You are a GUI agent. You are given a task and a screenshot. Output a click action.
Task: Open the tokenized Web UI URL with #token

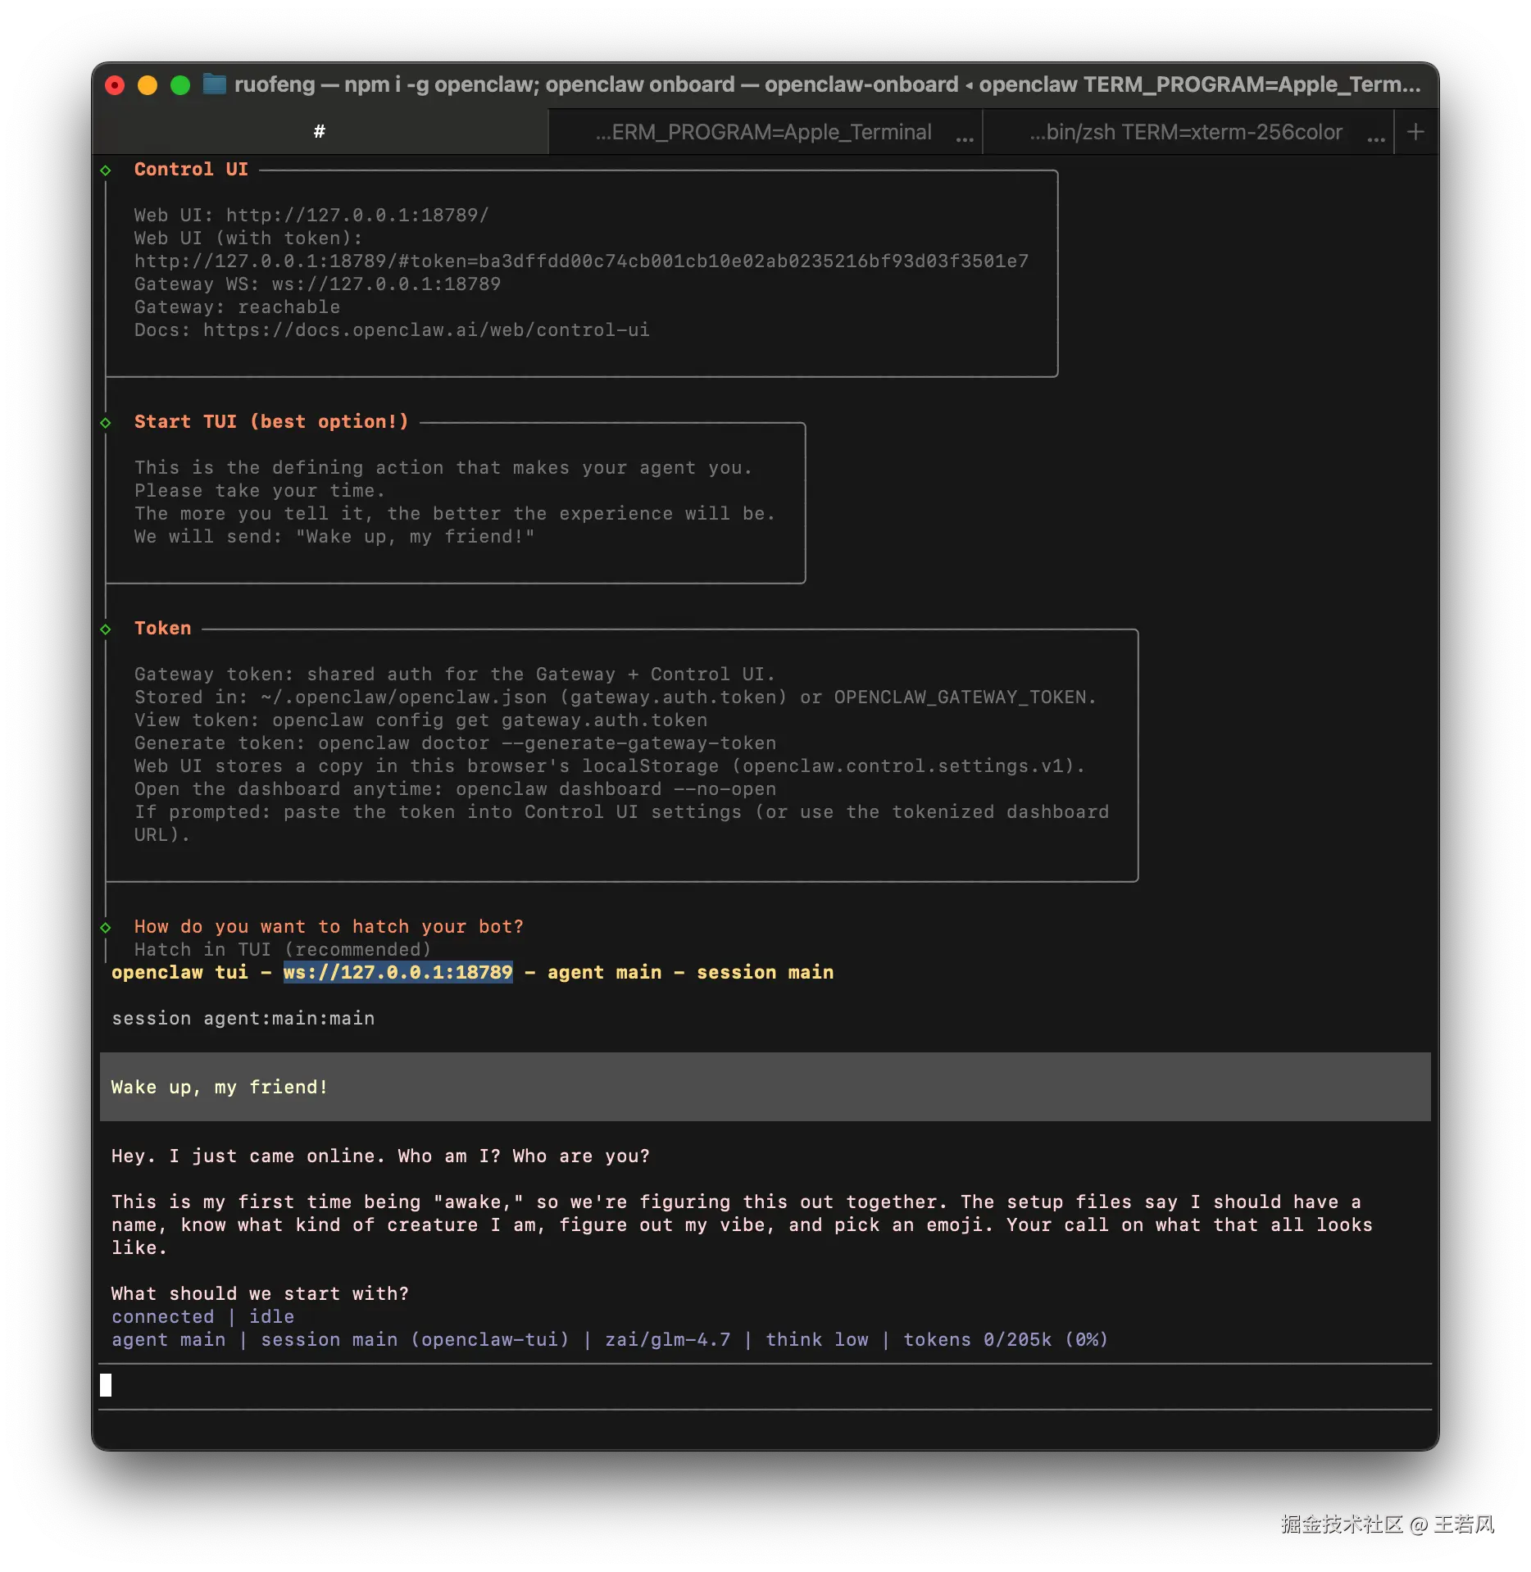coord(581,261)
